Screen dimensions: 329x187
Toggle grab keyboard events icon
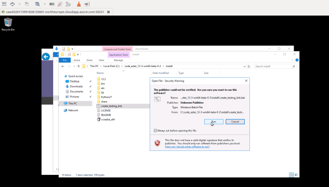point(52,4)
